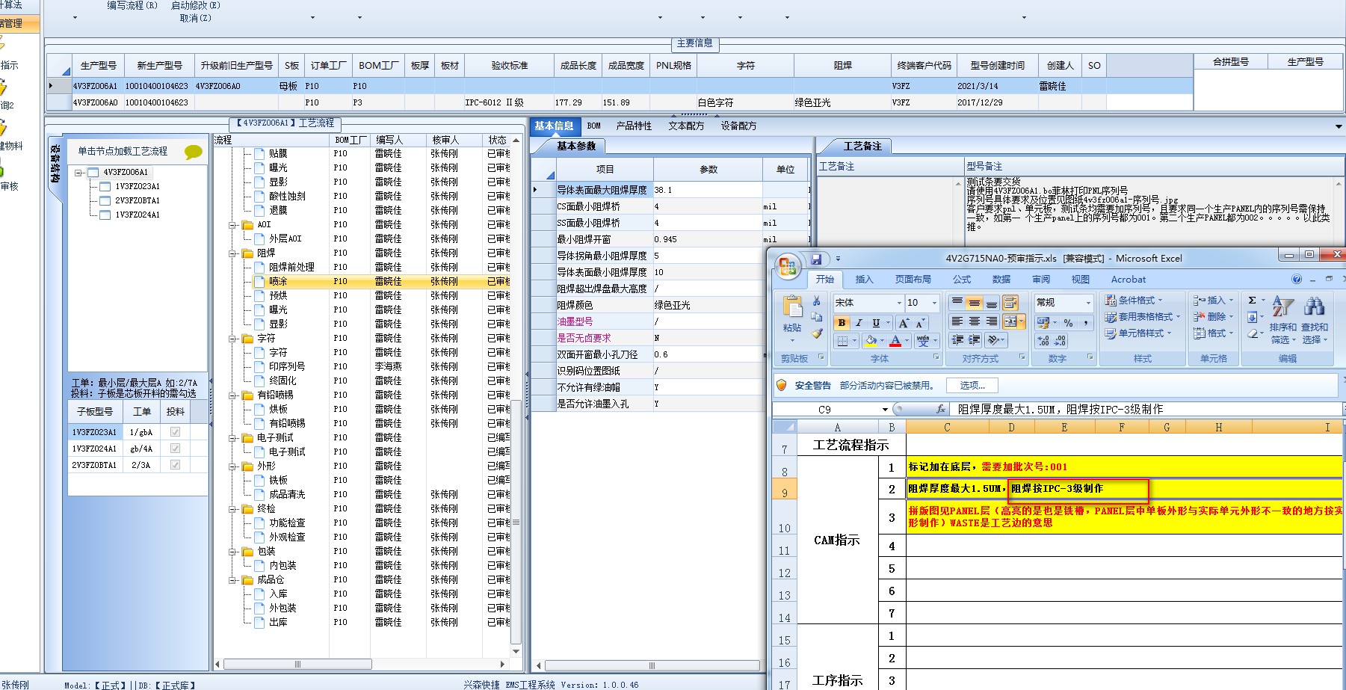Increase font size with the large A icon

point(904,323)
